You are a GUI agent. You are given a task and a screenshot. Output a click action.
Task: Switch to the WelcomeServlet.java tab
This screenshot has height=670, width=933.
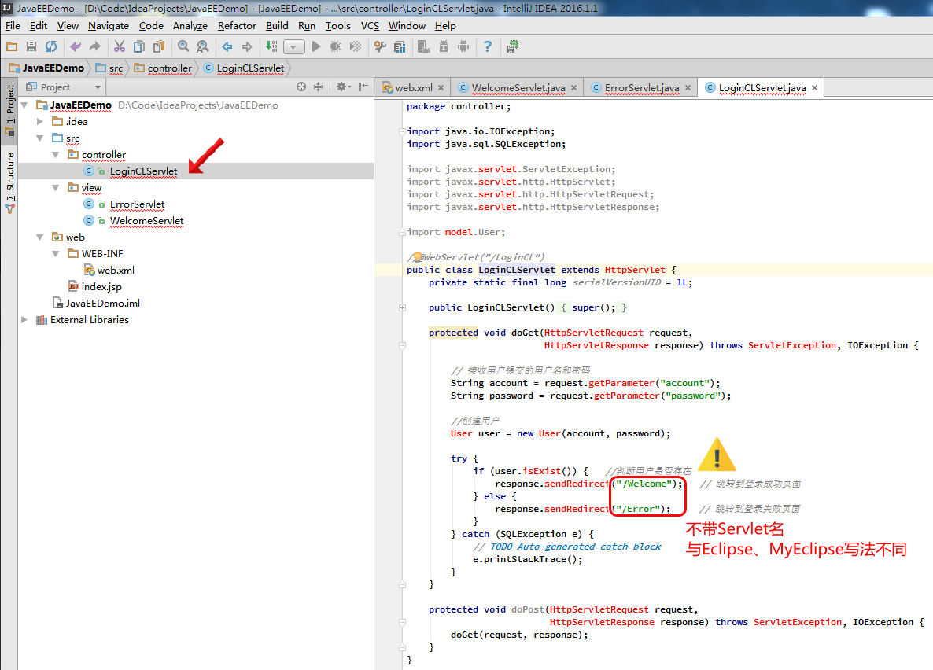click(x=518, y=87)
